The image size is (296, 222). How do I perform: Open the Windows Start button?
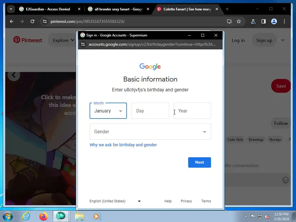tap(8, 216)
